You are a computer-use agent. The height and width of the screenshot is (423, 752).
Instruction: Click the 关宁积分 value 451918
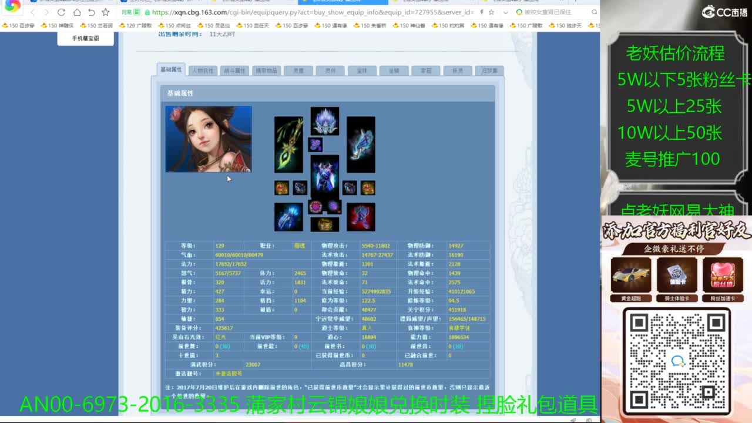coord(457,310)
